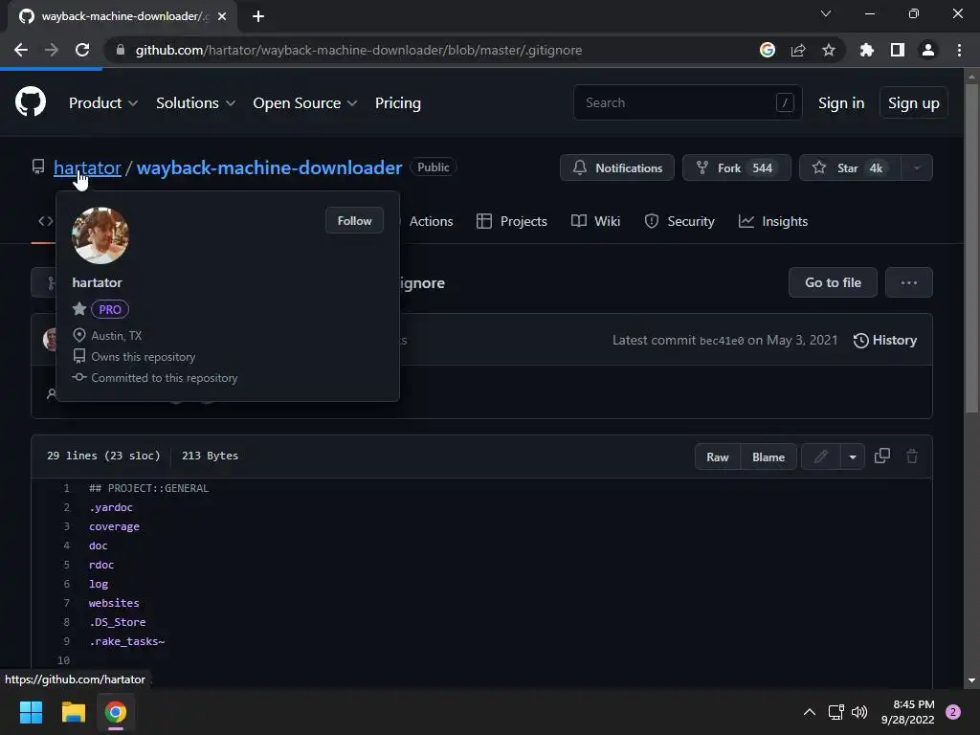980x735 pixels.
Task: Open the Pricing page
Action: click(x=397, y=102)
